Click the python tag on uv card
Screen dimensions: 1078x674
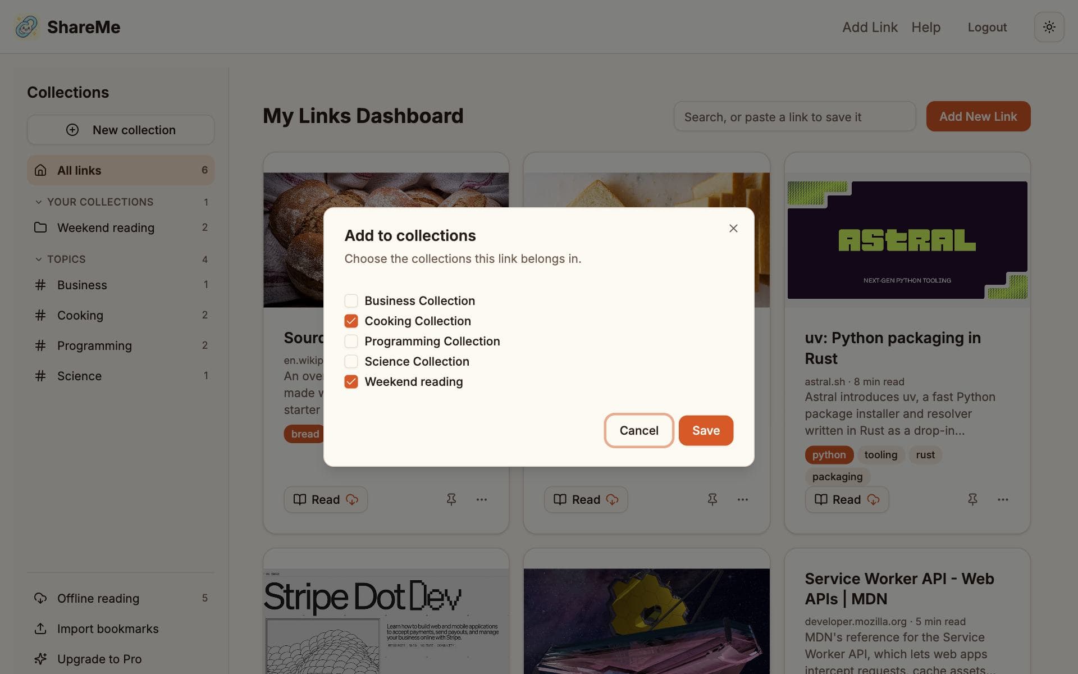pos(829,454)
